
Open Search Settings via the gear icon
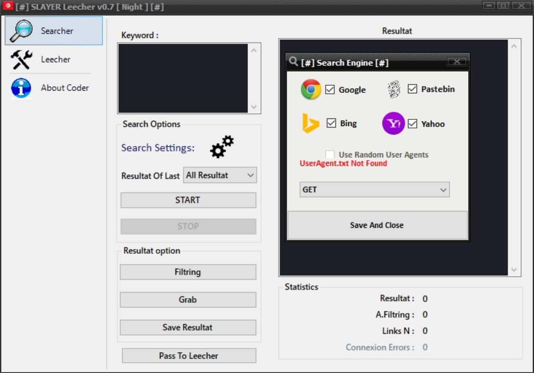[x=221, y=147]
